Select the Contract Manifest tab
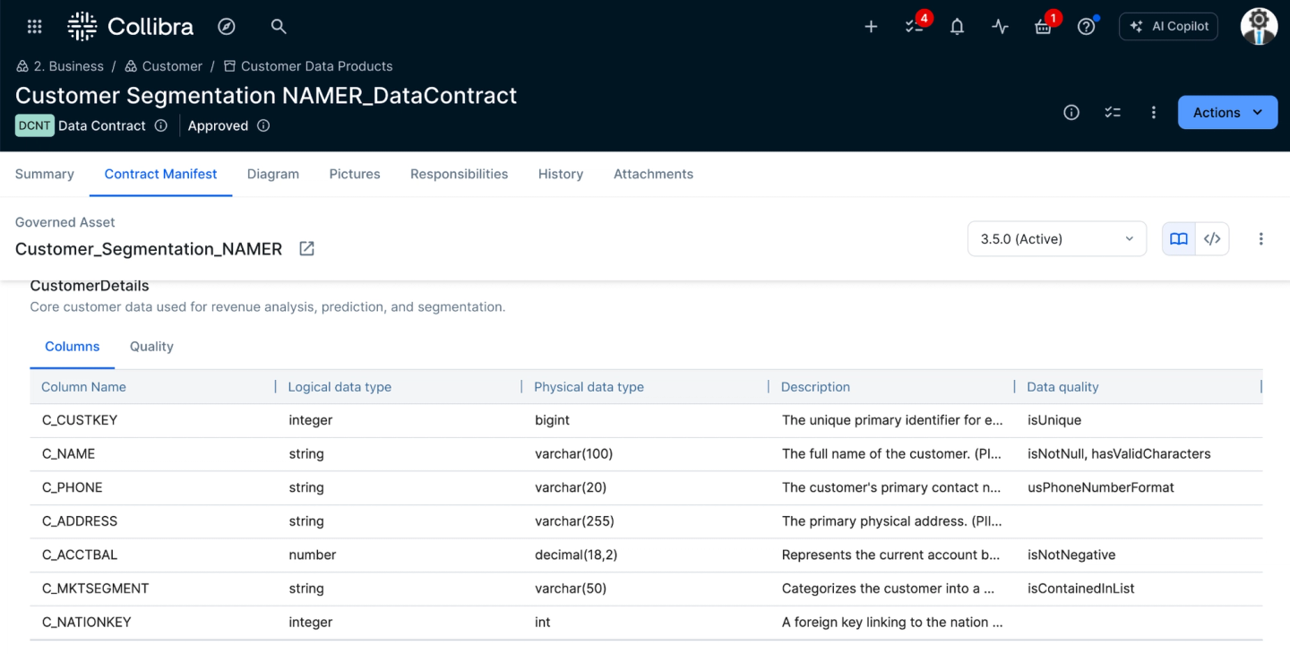Image resolution: width=1290 pixels, height=654 pixels. click(x=160, y=174)
